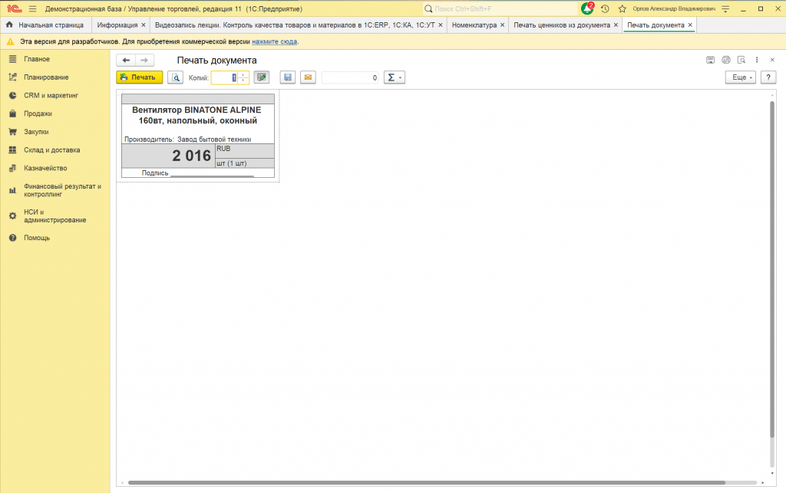Switch to Видеозапись лекции tab
This screenshot has height=493, width=786.
click(295, 25)
